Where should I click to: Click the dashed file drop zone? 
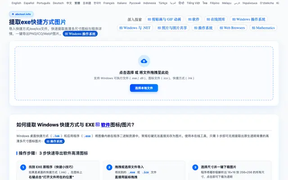[x=144, y=73]
